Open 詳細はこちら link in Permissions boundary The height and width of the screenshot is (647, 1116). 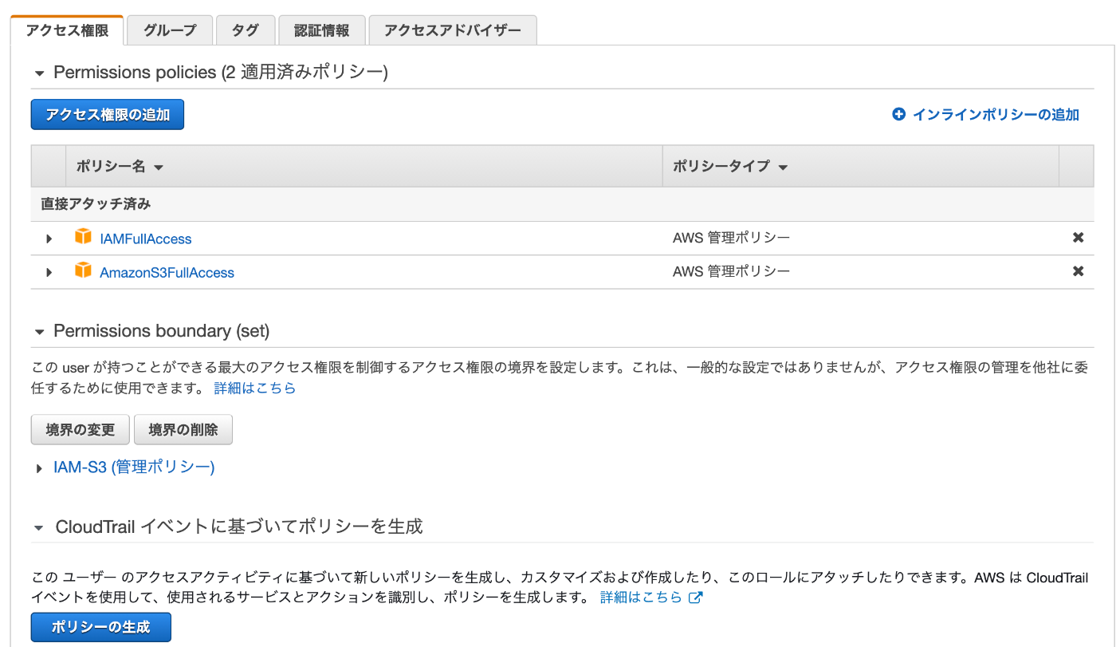point(255,389)
